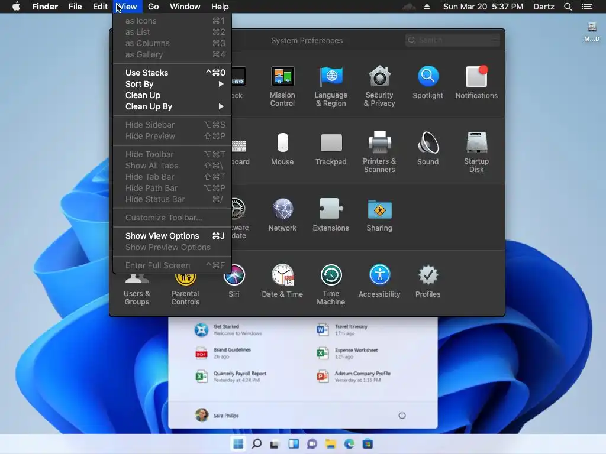Click the power button in Start menu
Image resolution: width=606 pixels, height=454 pixels.
pos(402,416)
